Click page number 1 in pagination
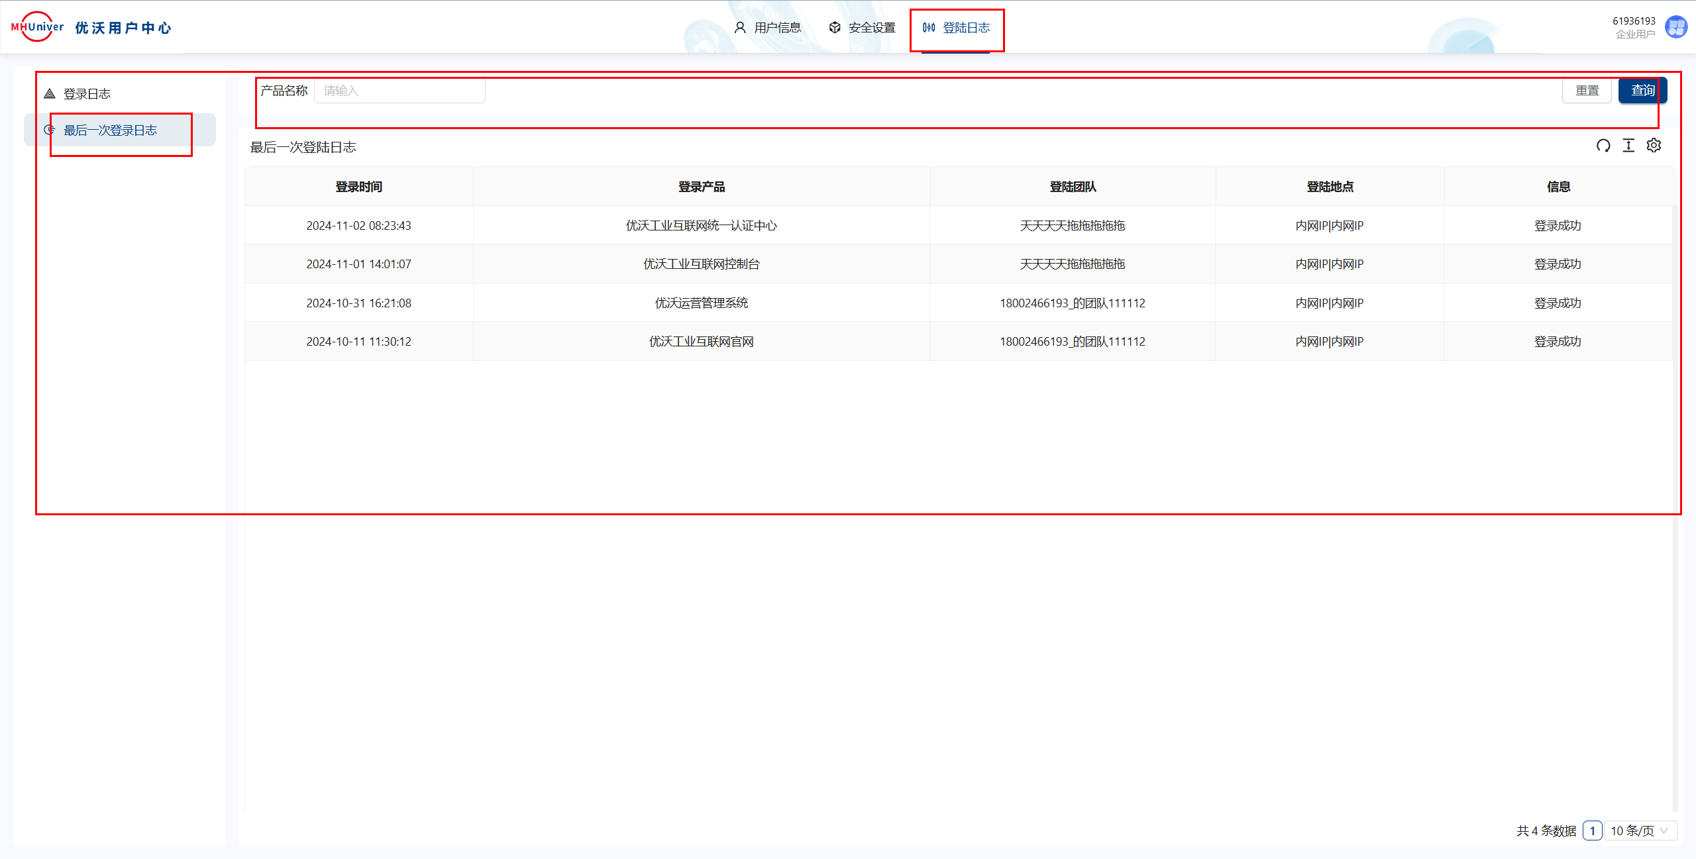 (x=1592, y=831)
